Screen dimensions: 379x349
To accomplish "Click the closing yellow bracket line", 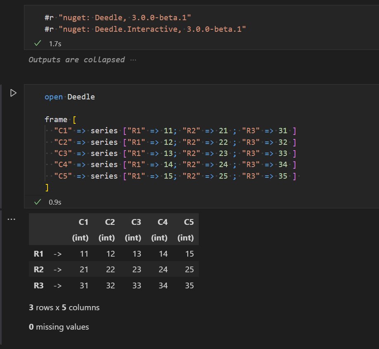I will (x=47, y=187).
